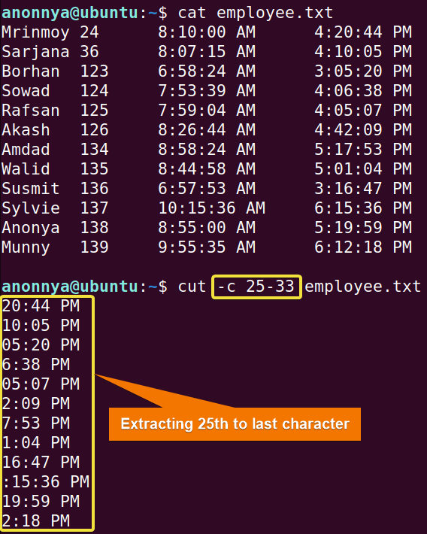Image resolution: width=427 pixels, height=534 pixels.
Task: Click ID '126' in Akash's row
Action: click(94, 130)
